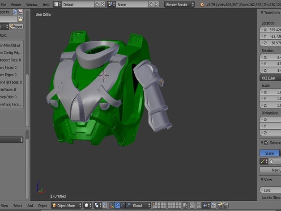The width and height of the screenshot is (281, 211).
Task: Open the pivot point selector icon
Action: click(98, 206)
